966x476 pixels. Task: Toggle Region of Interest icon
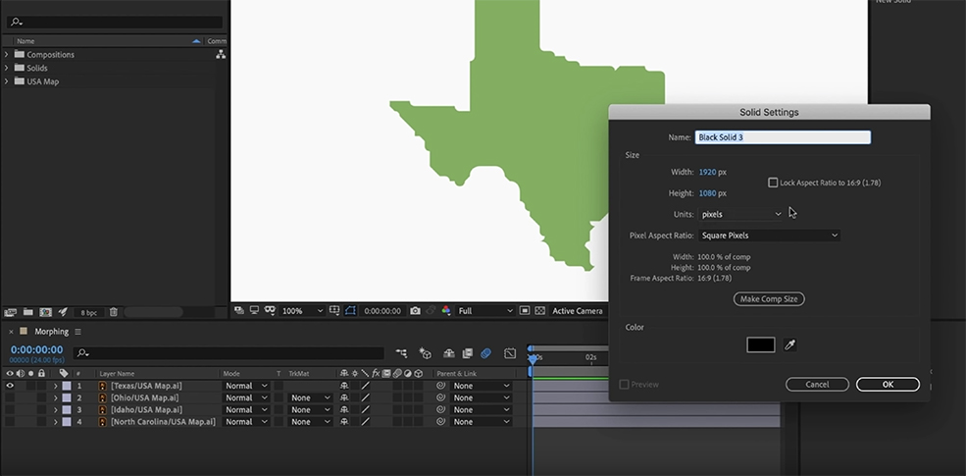pos(525,311)
